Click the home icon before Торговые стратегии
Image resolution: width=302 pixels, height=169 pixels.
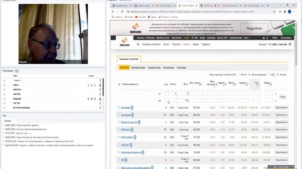(138, 44)
